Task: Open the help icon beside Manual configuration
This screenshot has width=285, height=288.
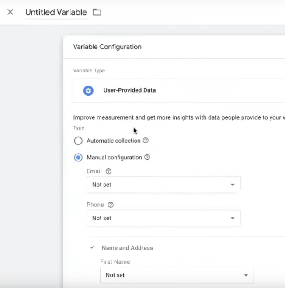Action: pyautogui.click(x=147, y=157)
